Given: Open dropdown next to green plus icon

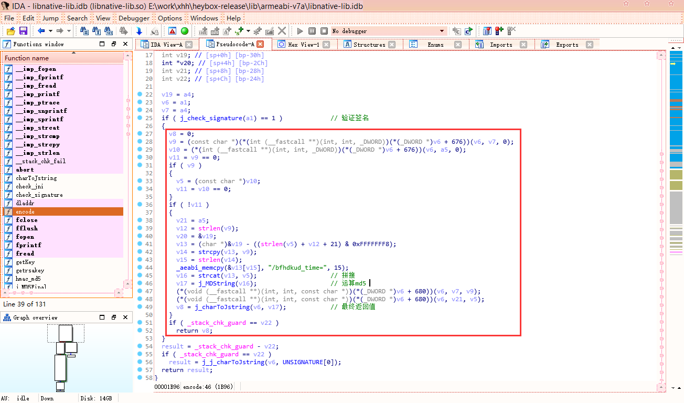Looking at the screenshot, I should pos(249,31).
